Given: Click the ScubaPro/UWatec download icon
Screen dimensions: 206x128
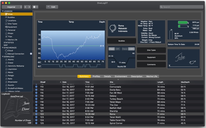Looking at the screenshot, I should [6, 88].
